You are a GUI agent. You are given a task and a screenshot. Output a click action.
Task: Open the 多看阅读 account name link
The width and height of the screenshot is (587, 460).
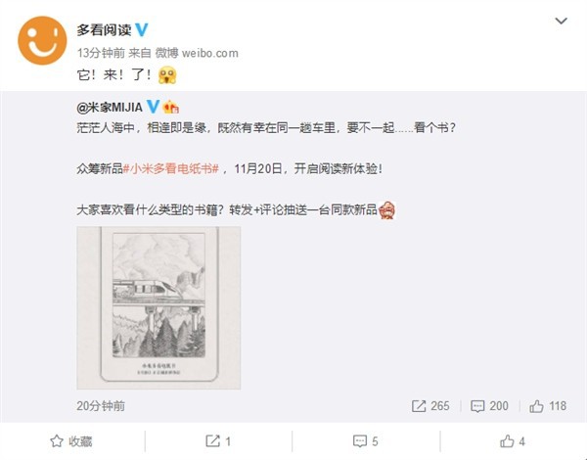coord(104,30)
